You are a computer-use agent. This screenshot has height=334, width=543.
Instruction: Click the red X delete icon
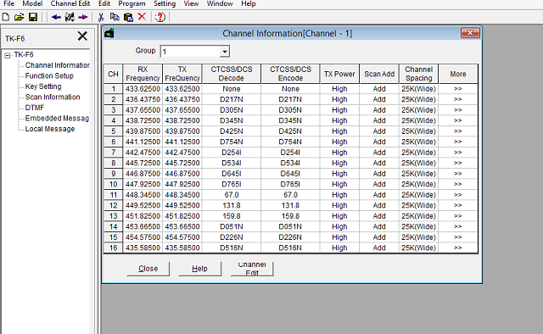pyautogui.click(x=142, y=17)
